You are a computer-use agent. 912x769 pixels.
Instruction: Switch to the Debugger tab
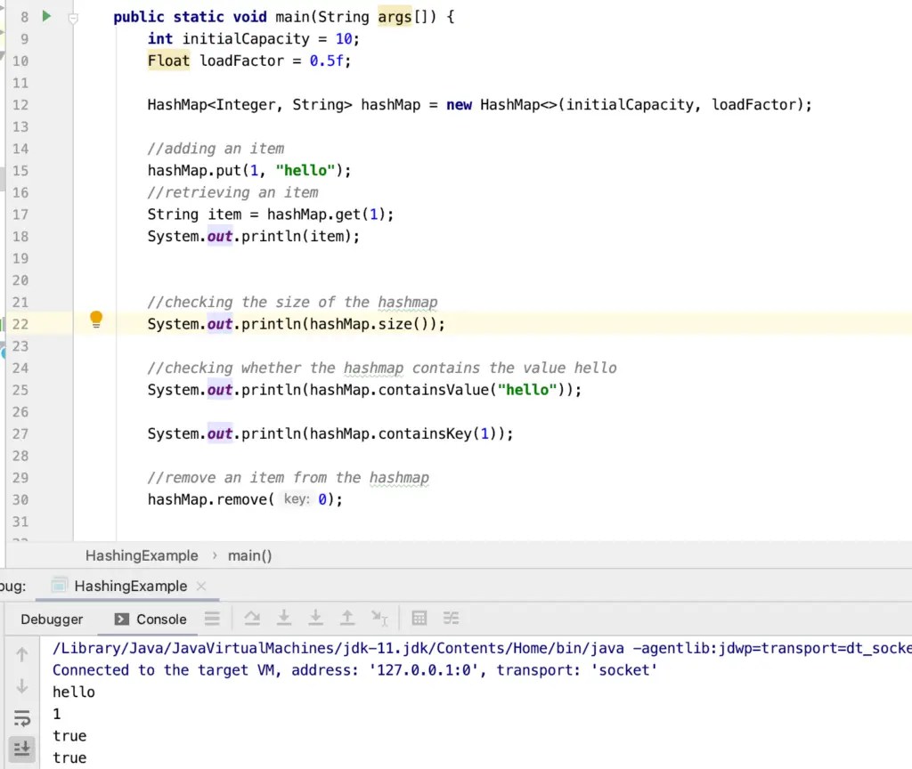coord(52,619)
